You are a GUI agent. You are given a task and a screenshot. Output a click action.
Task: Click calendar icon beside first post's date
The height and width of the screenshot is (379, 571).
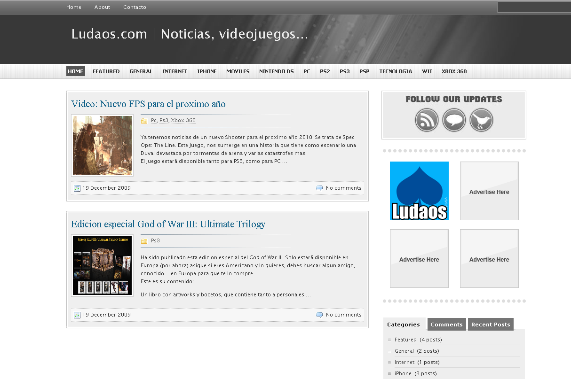coord(77,188)
